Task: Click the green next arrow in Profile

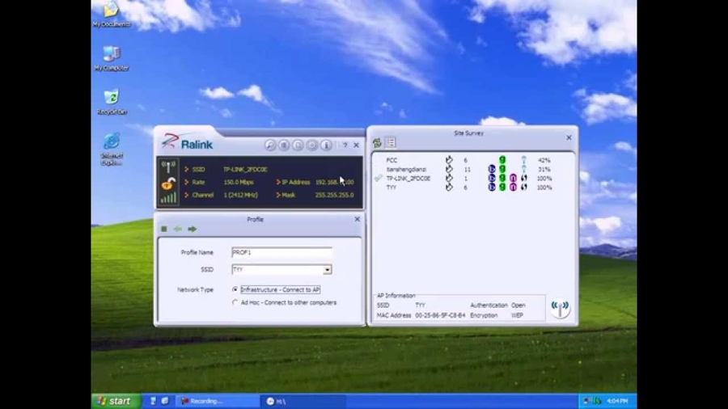Action: point(193,230)
